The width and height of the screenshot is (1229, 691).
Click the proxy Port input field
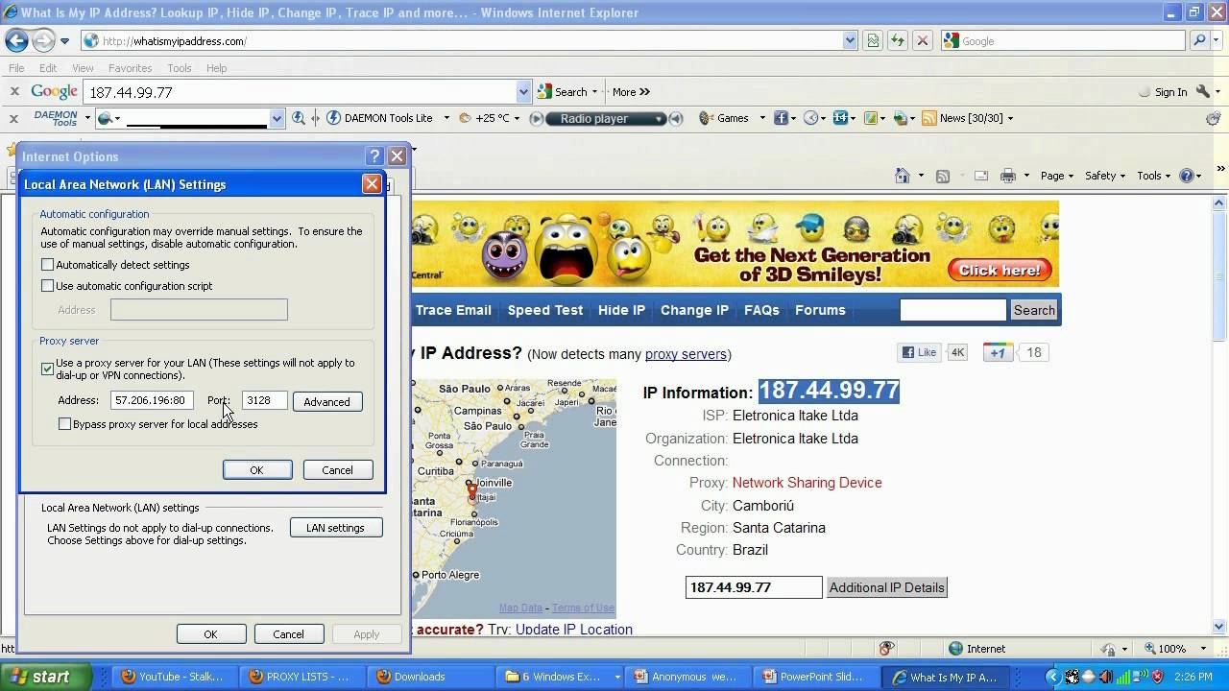(263, 400)
